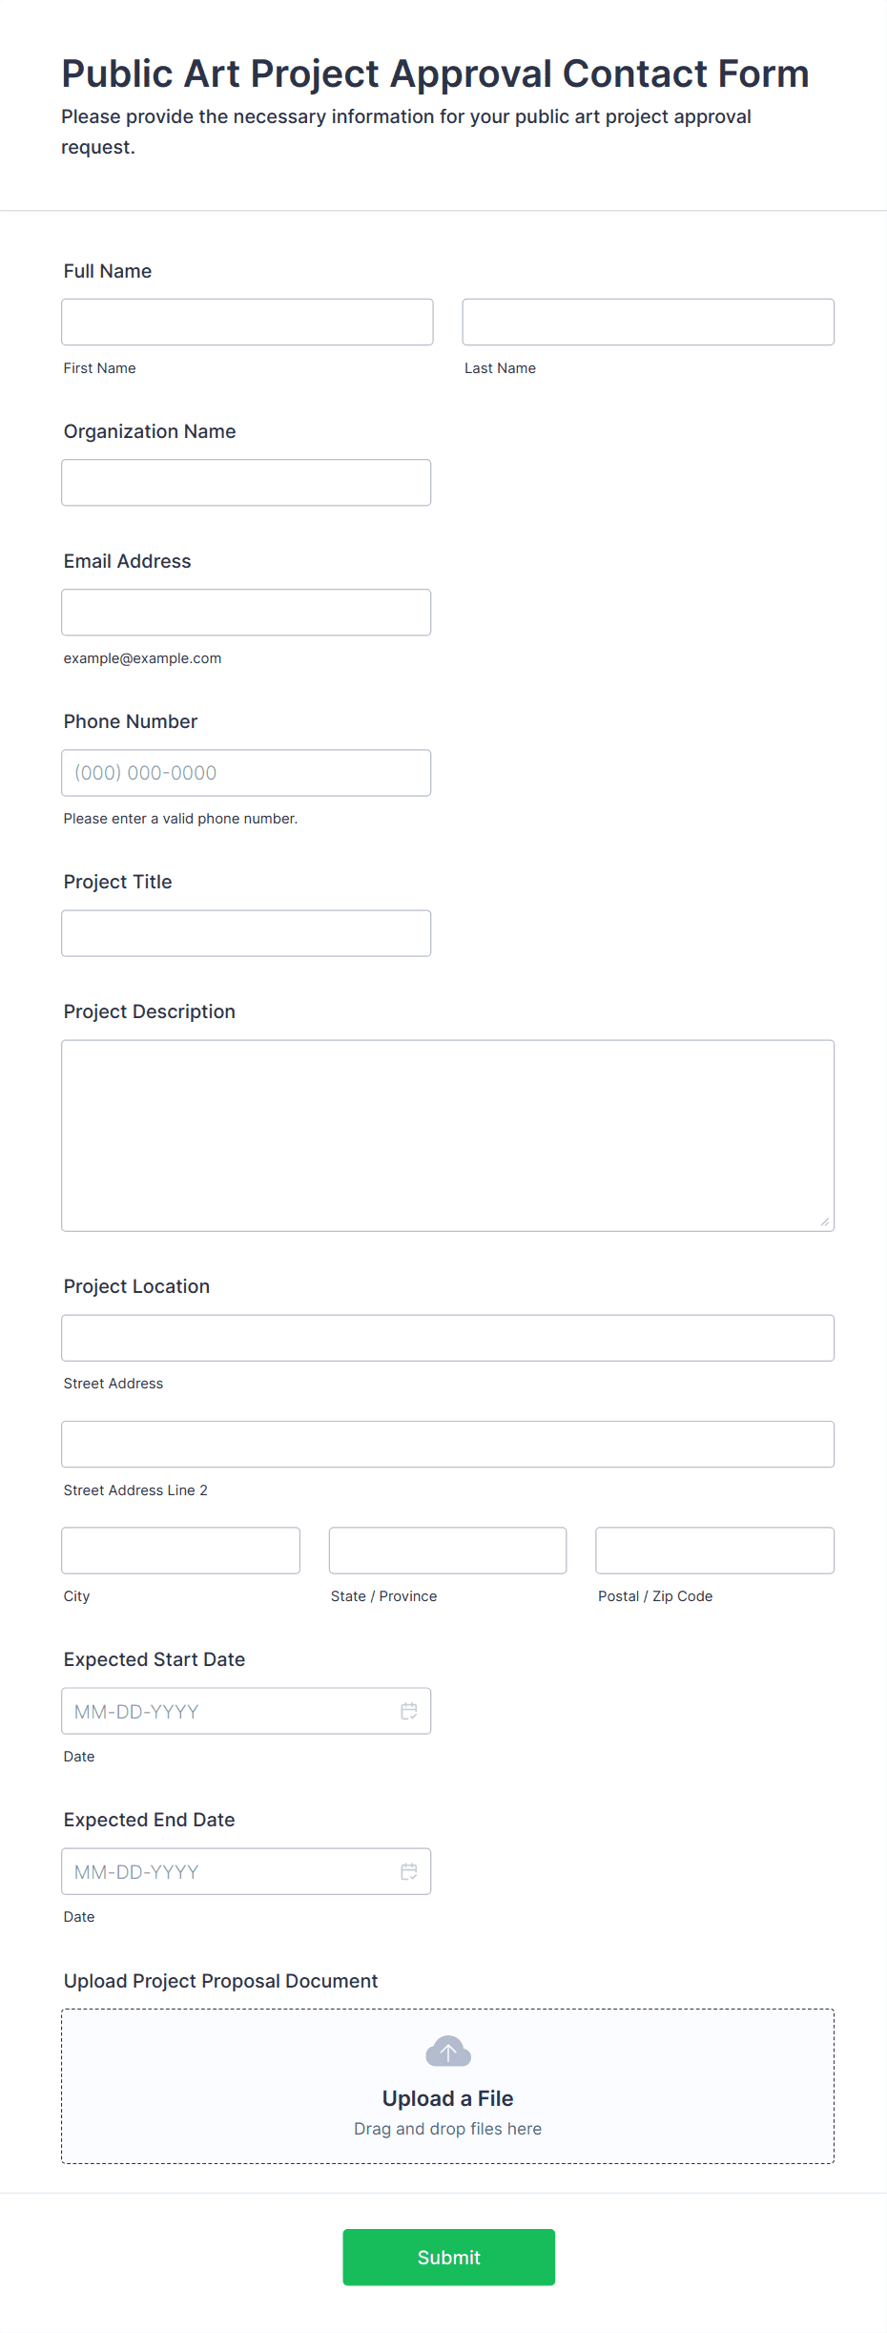The width and height of the screenshot is (887, 2333).
Task: Click the Postal / Zip Code input
Action: pos(714,1550)
